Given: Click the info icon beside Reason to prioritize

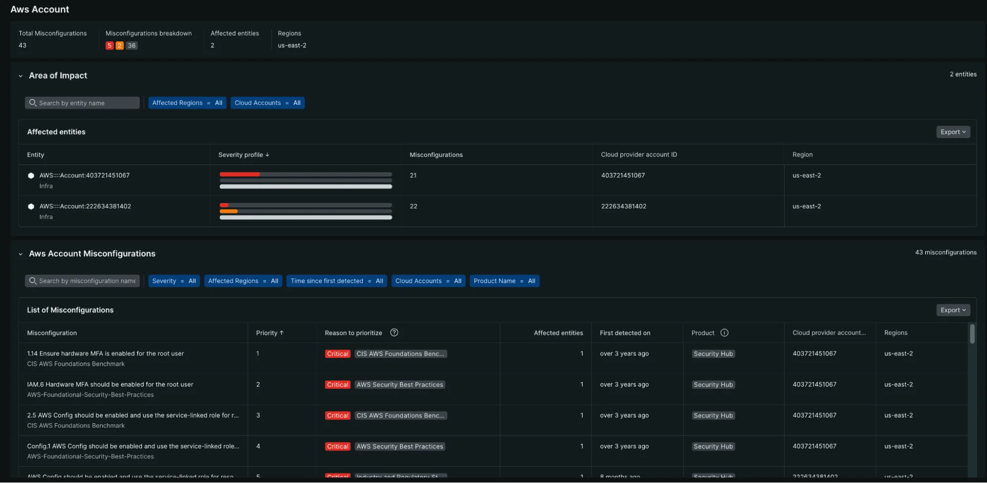Looking at the screenshot, I should pyautogui.click(x=394, y=332).
